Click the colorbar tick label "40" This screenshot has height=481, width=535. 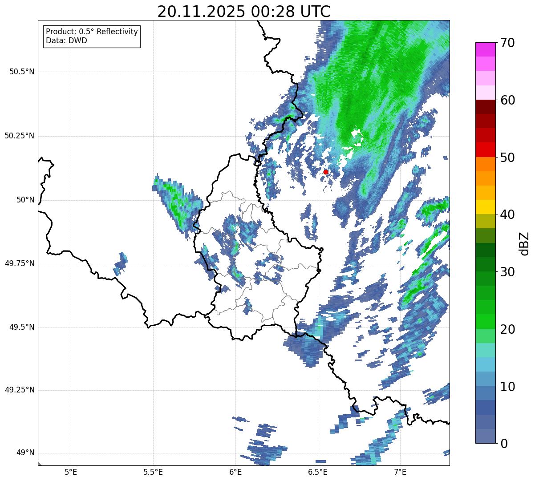[x=508, y=214]
